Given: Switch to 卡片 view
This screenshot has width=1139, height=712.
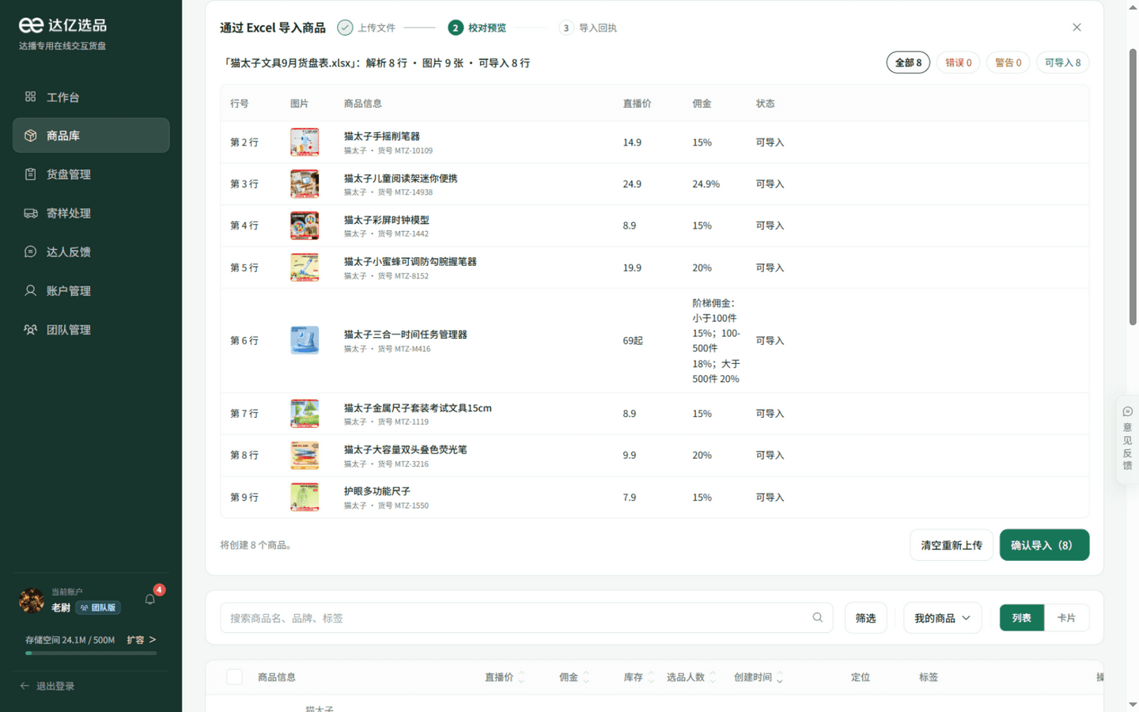Looking at the screenshot, I should click(1066, 618).
